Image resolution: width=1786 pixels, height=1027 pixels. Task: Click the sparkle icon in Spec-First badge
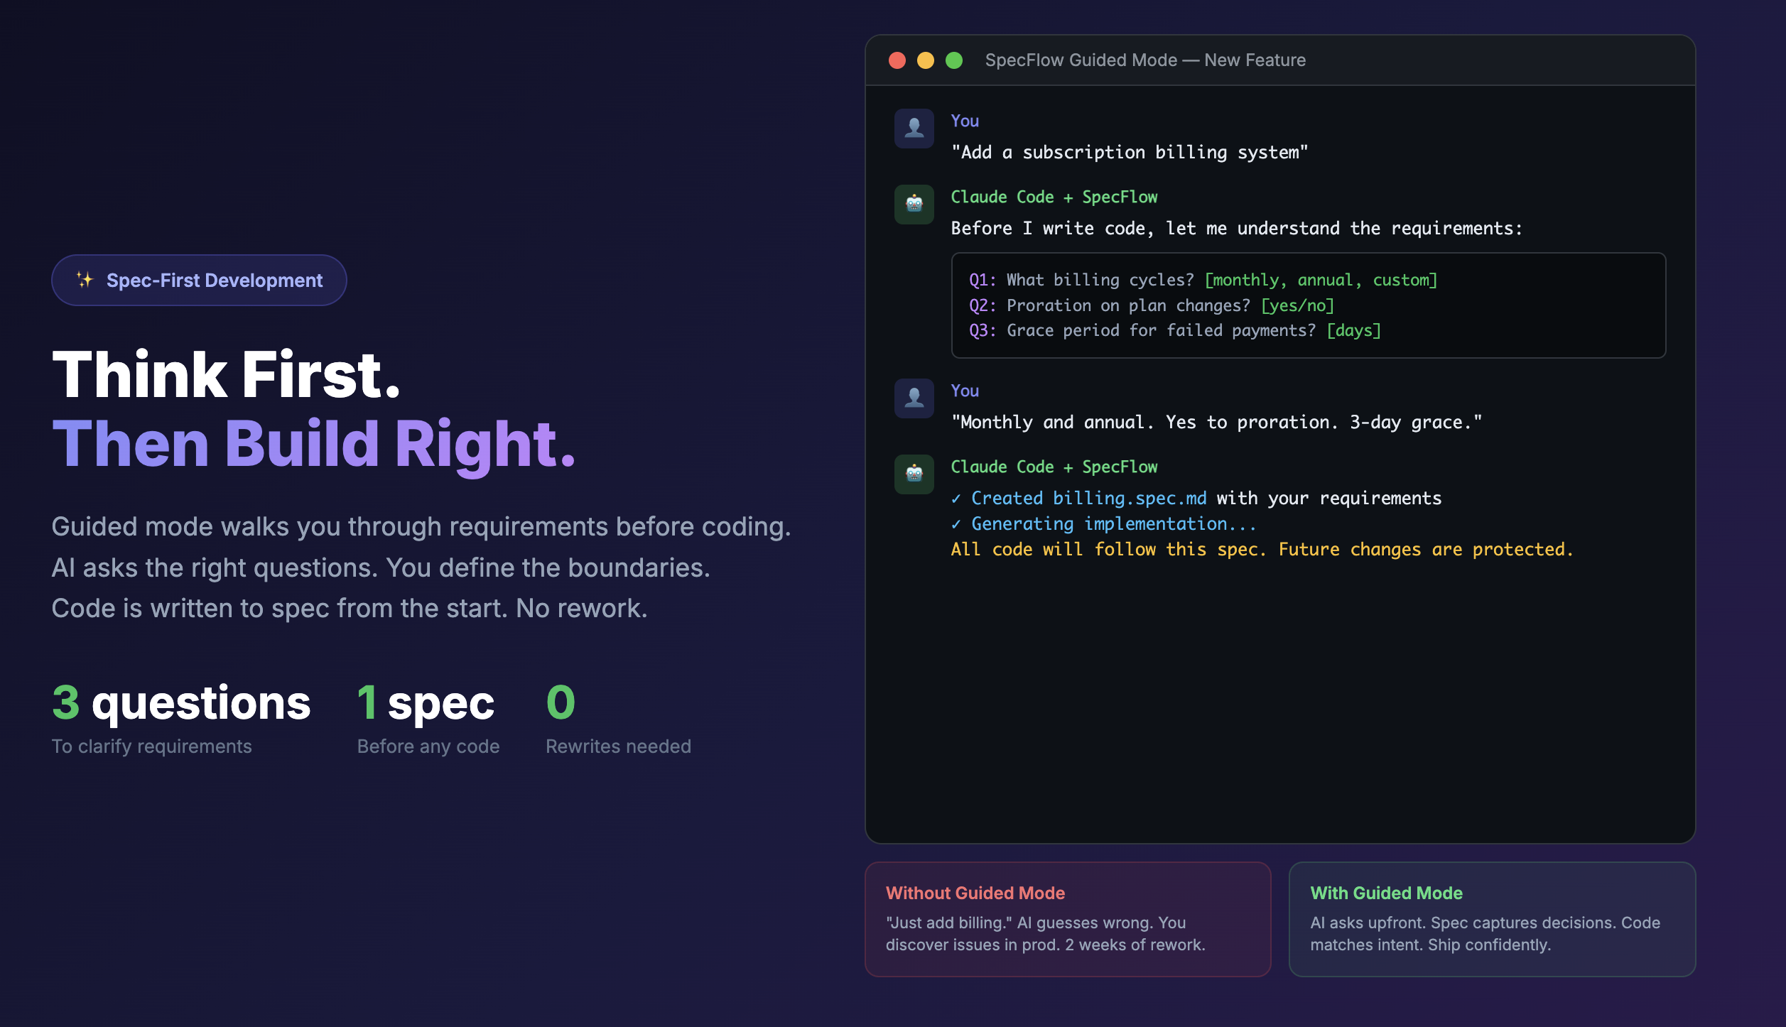pyautogui.click(x=85, y=280)
